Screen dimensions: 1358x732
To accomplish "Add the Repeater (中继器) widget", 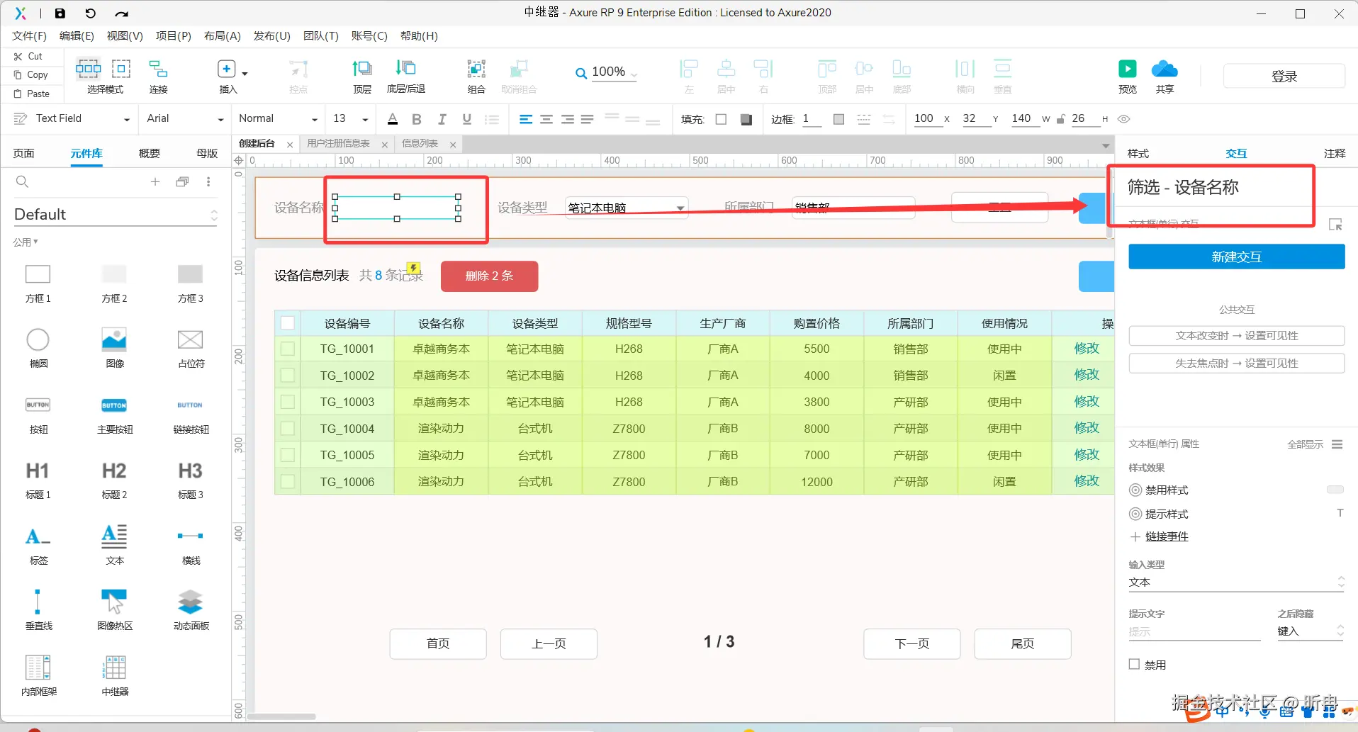I will click(115, 675).
